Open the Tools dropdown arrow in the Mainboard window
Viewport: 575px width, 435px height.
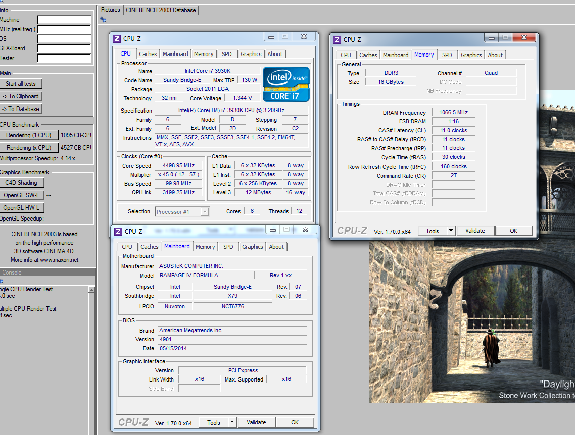pos(232,422)
